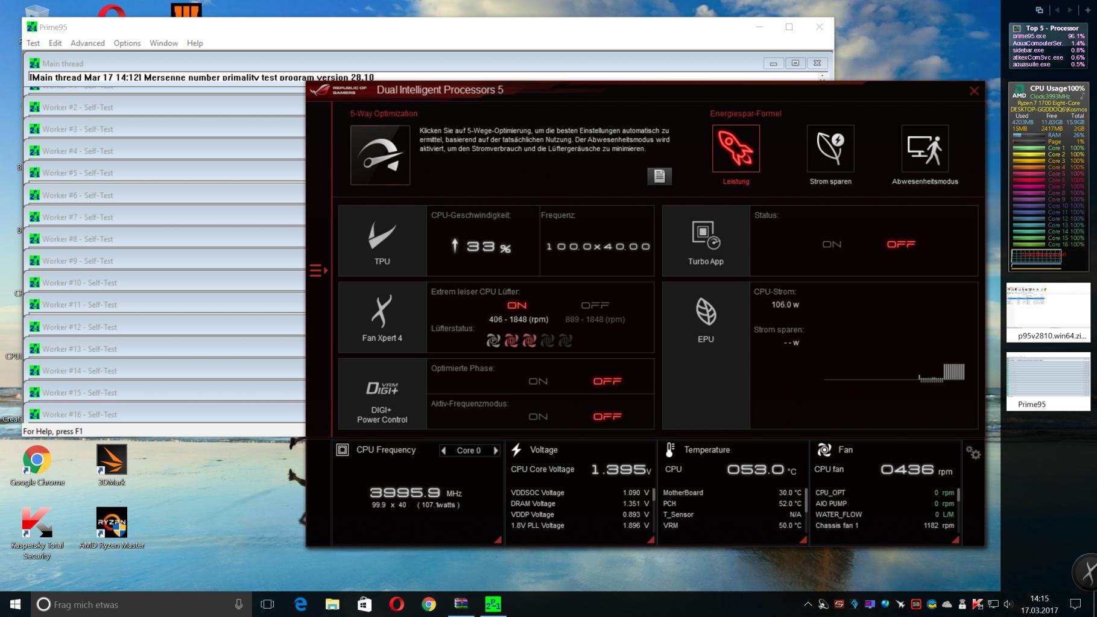Expand the CPU Frequency panel corner arrow
This screenshot has height=617, width=1097.
498,540
